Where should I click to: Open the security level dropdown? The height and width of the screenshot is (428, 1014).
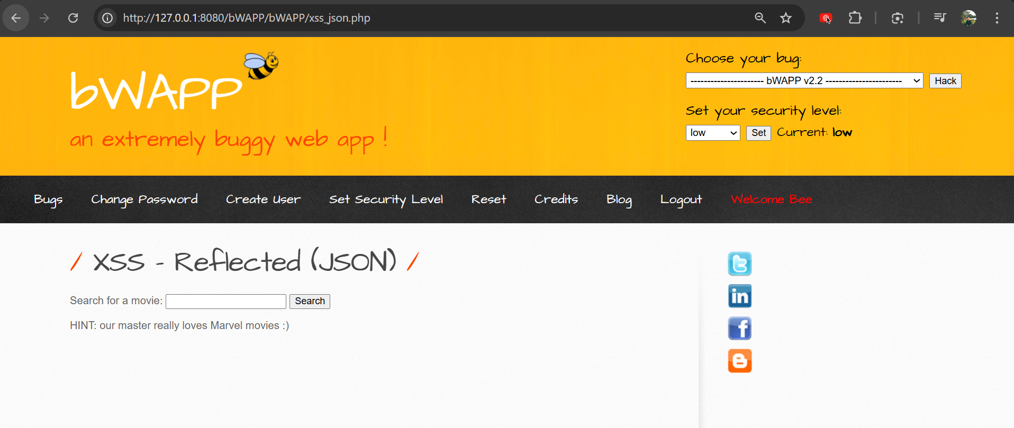click(x=712, y=133)
